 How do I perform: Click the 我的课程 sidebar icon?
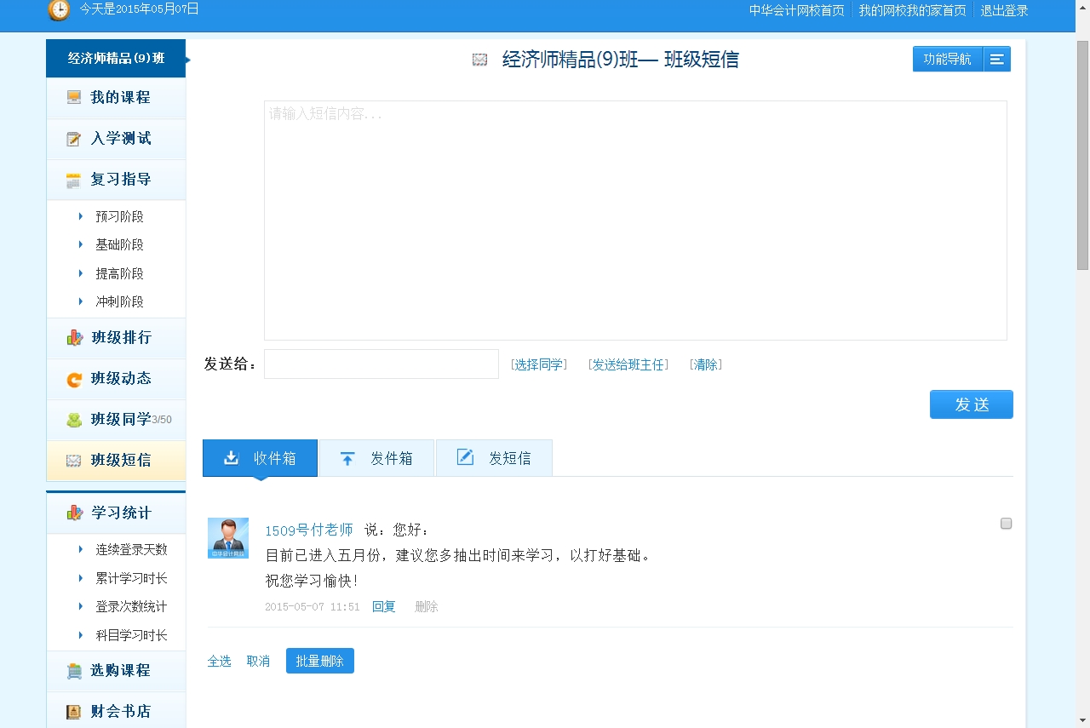(x=74, y=97)
